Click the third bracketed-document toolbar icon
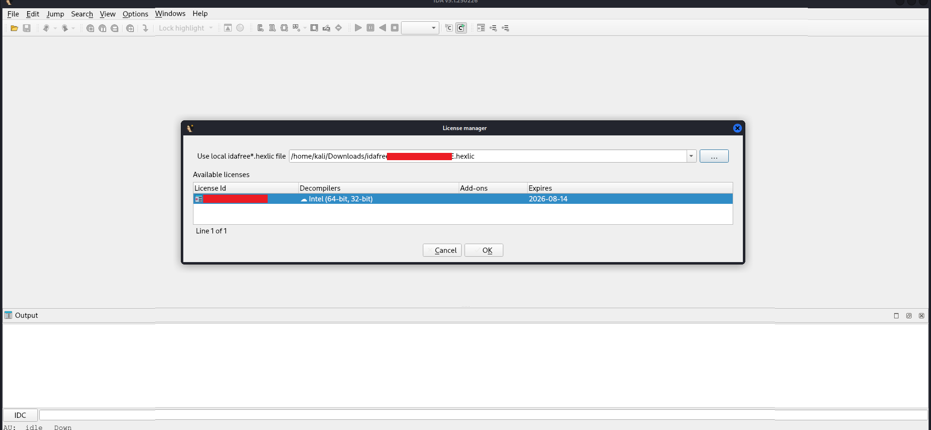 click(x=284, y=28)
